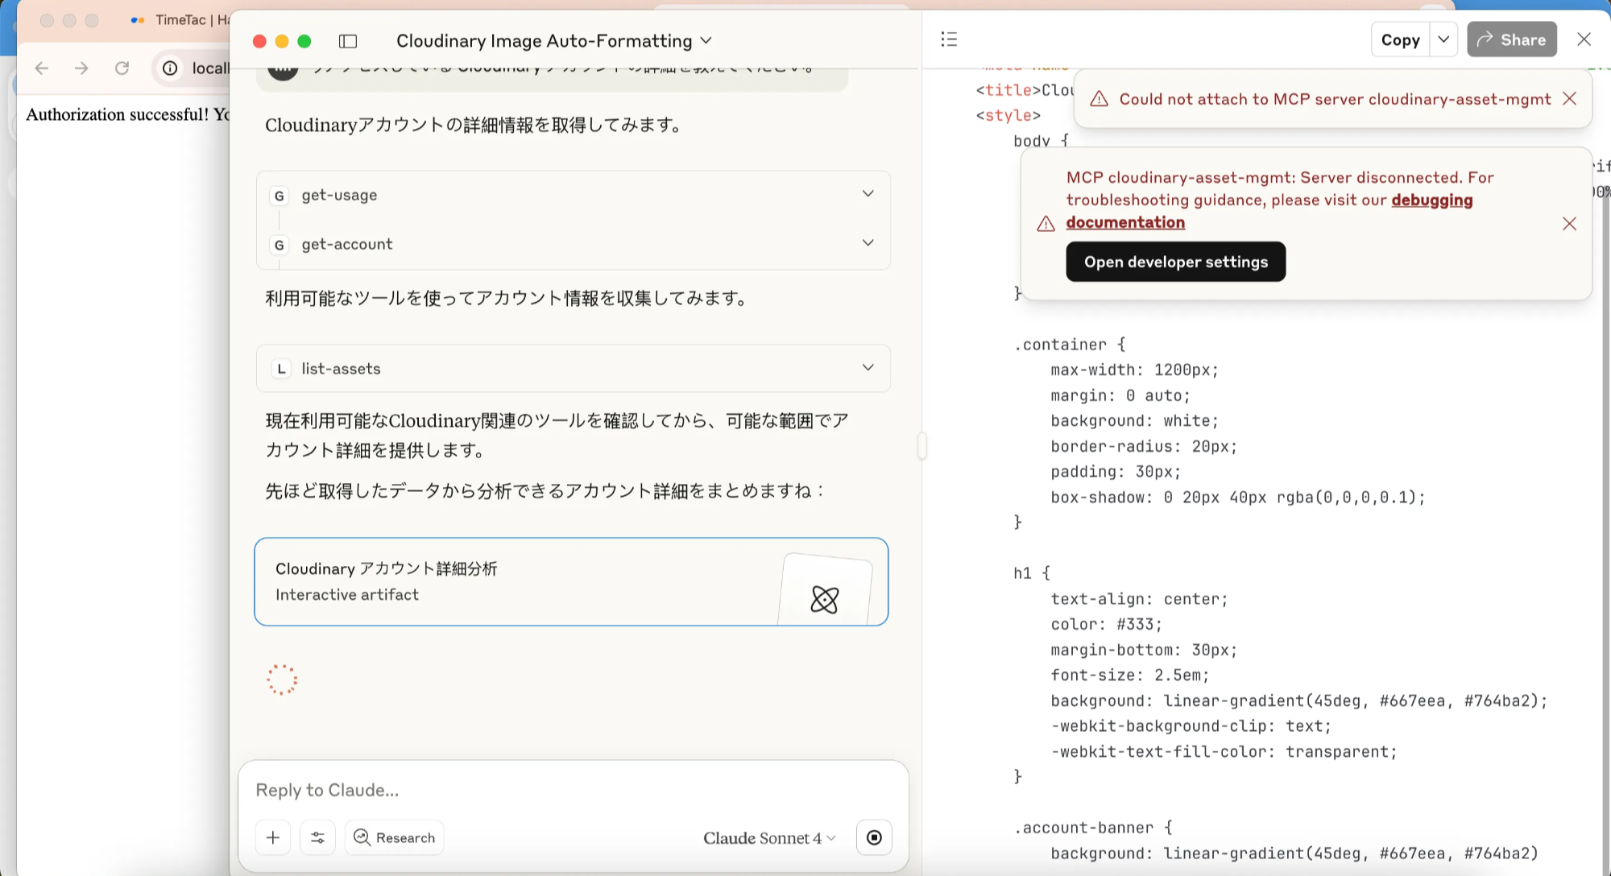The height and width of the screenshot is (876, 1611).
Task: Click the Copy button
Action: [x=1400, y=39]
